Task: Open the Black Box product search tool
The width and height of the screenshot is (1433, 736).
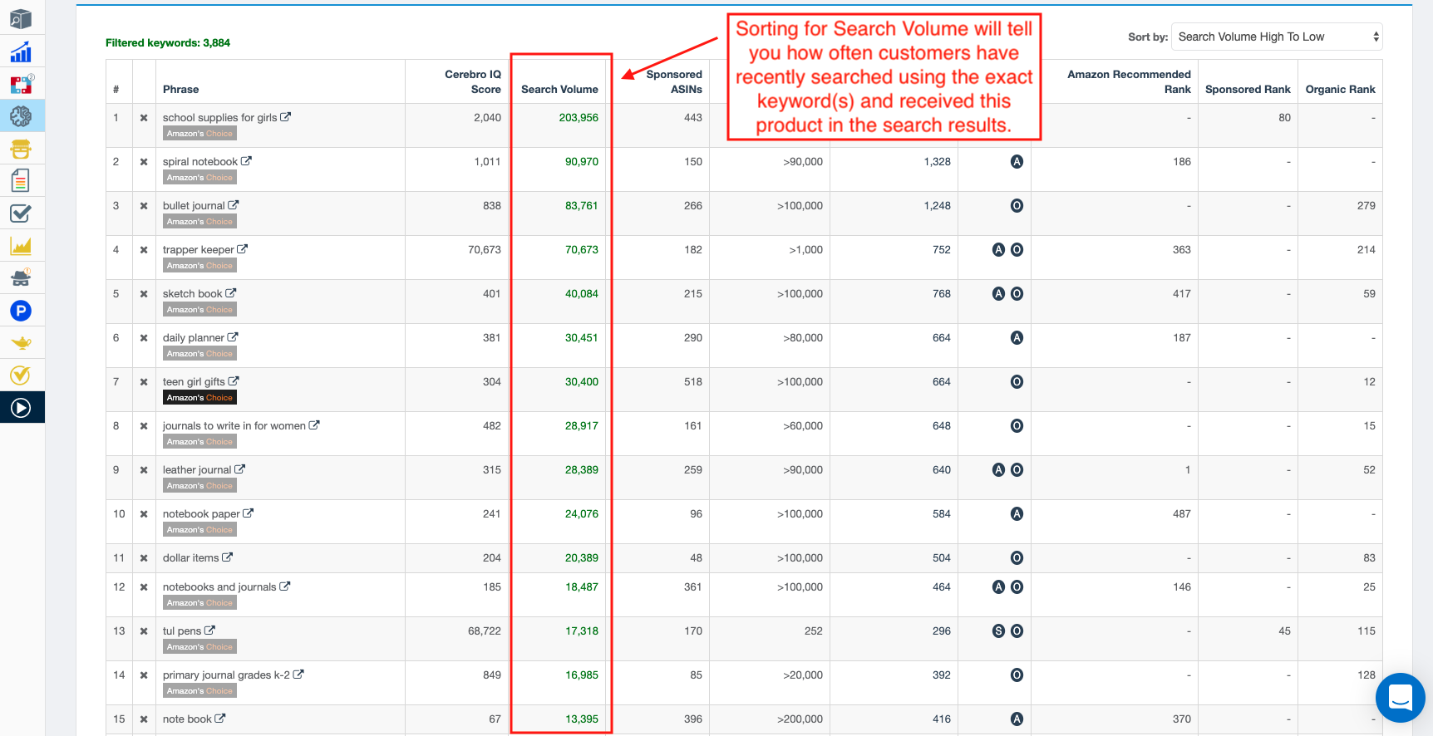Action: click(21, 18)
